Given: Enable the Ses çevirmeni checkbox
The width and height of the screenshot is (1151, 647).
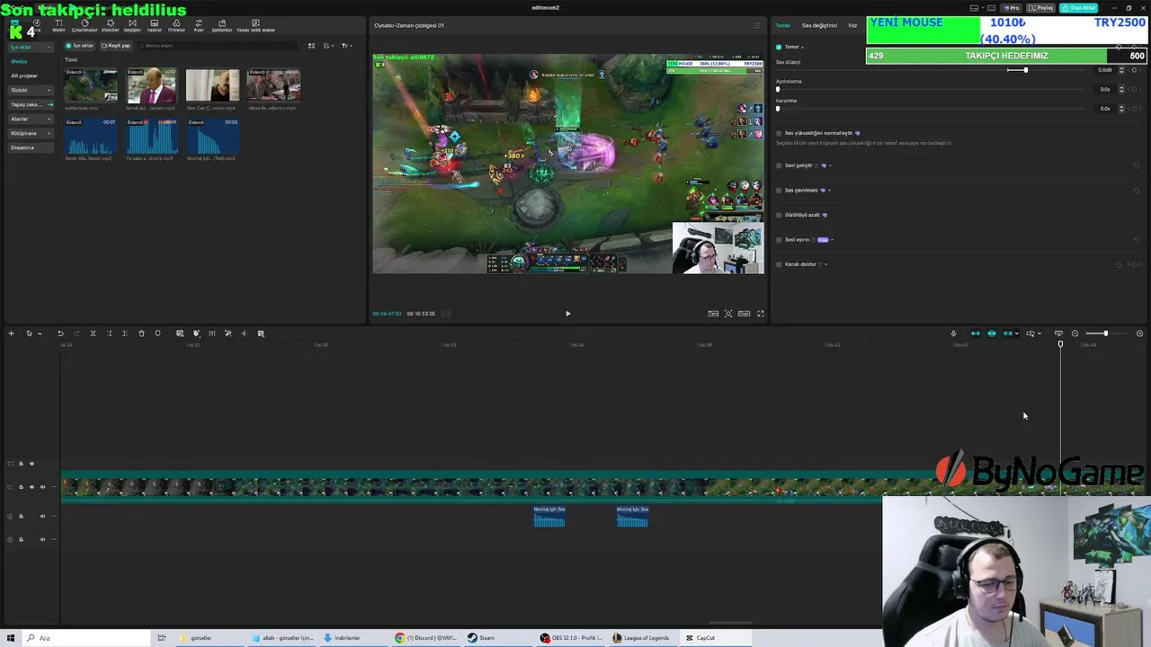Looking at the screenshot, I should coord(779,190).
